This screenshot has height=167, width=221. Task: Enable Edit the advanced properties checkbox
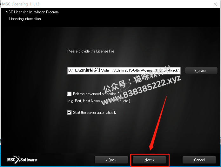(x=69, y=94)
